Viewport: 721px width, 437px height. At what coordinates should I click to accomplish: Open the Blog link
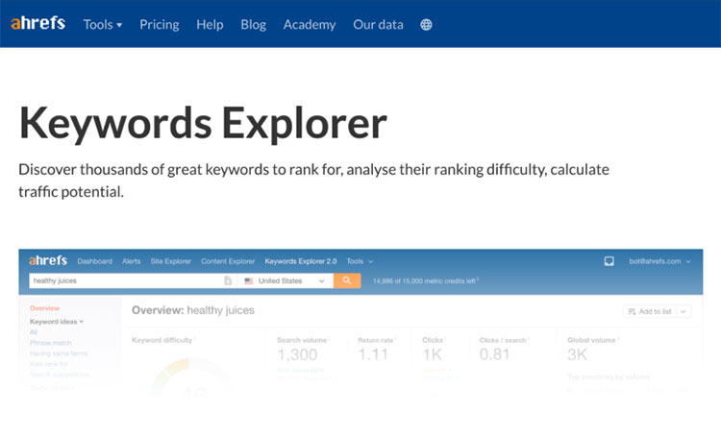(254, 24)
